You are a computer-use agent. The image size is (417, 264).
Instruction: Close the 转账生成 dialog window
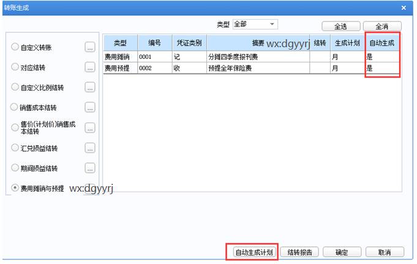point(404,7)
